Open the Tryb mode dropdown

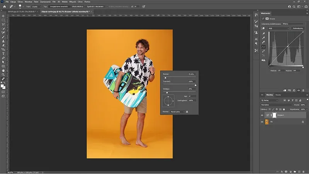coord(36,7)
